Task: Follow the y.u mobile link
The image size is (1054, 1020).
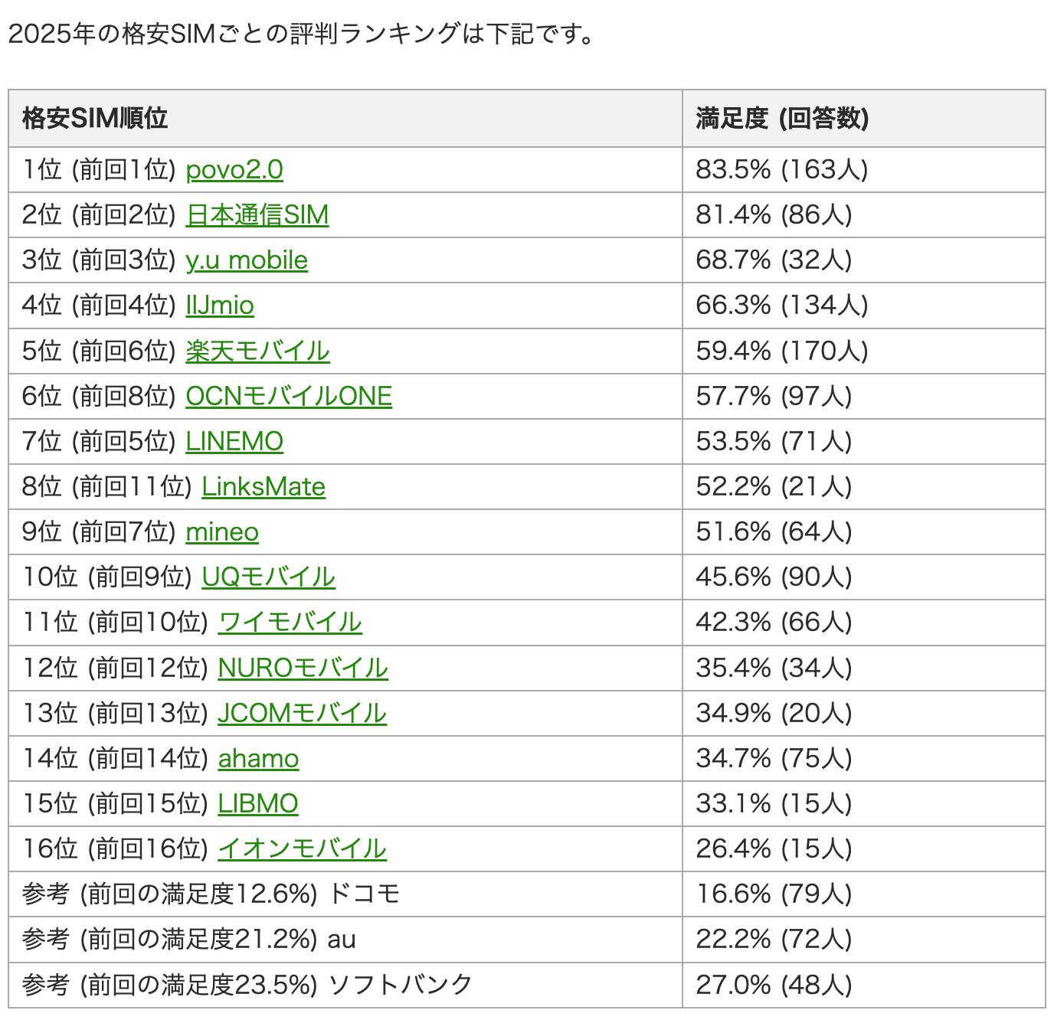Action: point(247,260)
